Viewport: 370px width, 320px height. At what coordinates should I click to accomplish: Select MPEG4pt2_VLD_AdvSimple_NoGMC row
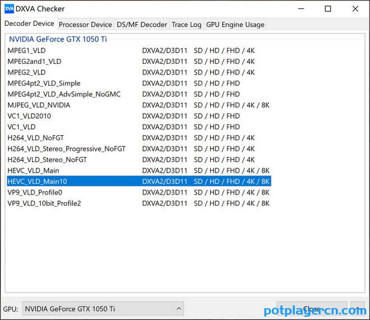tap(139, 94)
